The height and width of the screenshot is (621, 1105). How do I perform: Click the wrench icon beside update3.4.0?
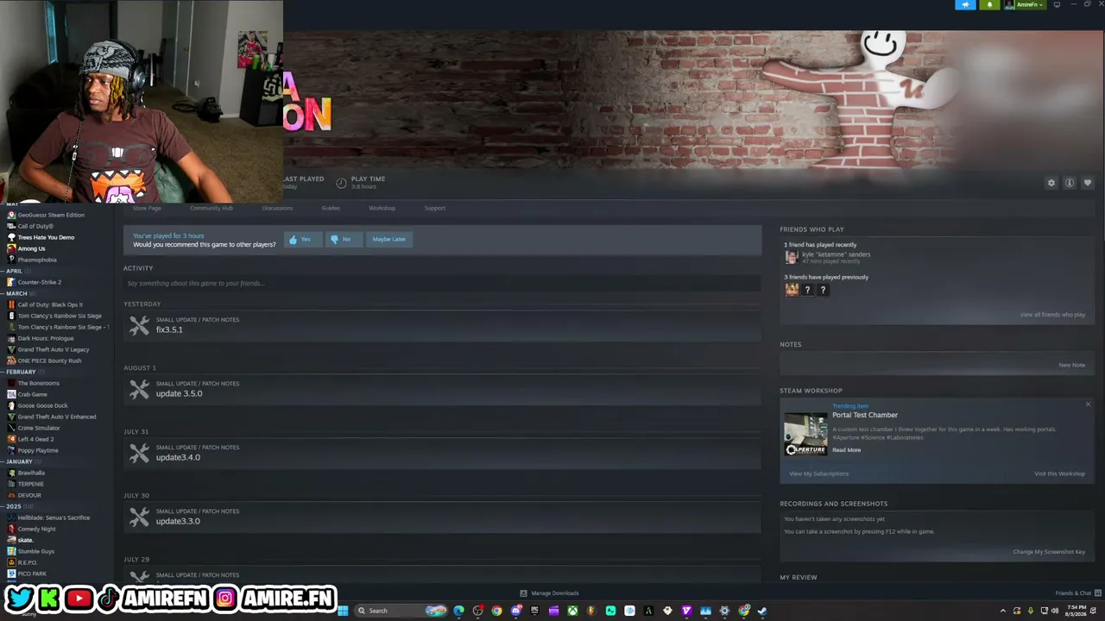click(x=139, y=454)
